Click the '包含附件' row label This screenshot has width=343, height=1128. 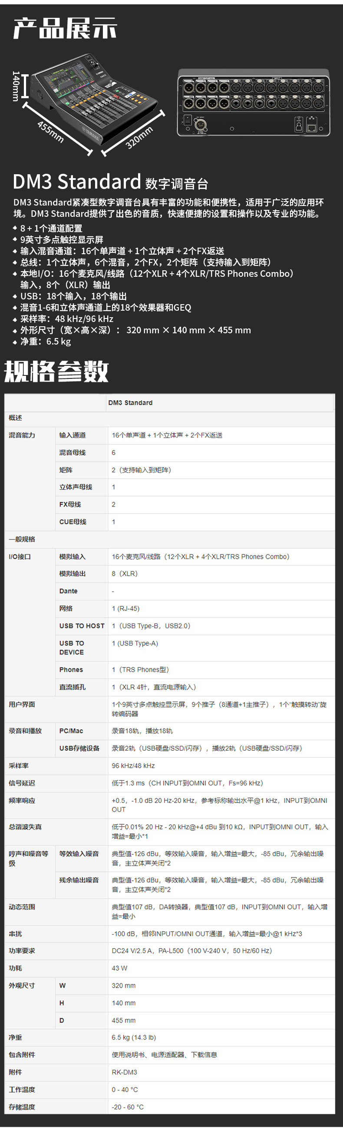22,1055
